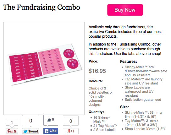Click the bottom round Julia shoe label

click(x=73, y=63)
